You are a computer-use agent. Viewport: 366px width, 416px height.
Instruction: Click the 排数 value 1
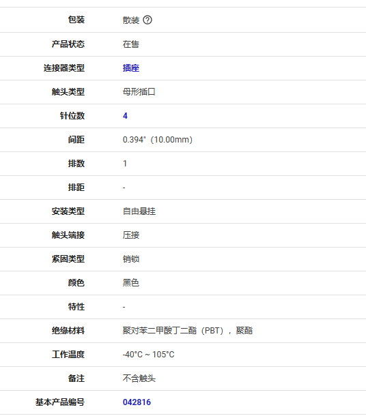[125, 164]
